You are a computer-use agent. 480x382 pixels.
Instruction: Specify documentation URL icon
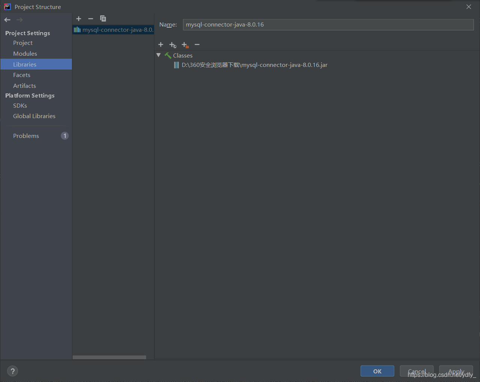(173, 45)
